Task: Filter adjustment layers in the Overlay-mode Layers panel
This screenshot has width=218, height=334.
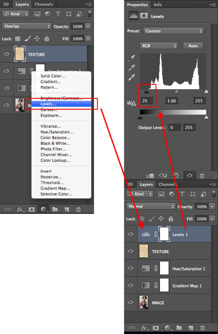Action: point(47,14)
